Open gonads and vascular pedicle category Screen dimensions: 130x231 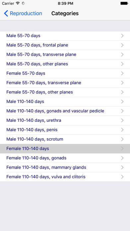point(65,111)
